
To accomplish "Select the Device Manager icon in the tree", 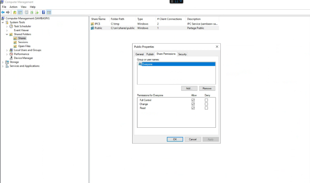I will pyautogui.click(x=12, y=58).
